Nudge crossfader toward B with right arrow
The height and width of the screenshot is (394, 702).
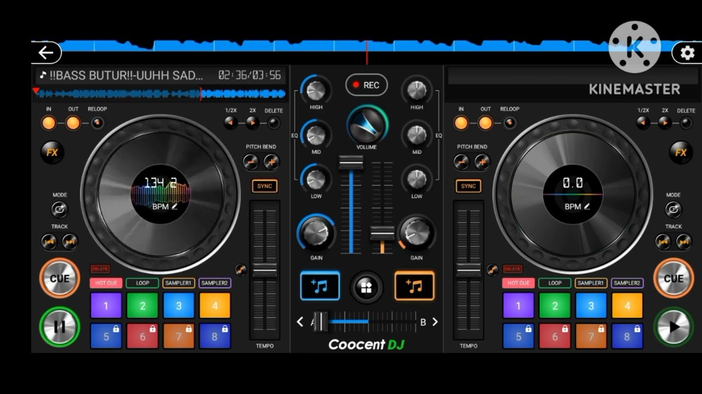pyautogui.click(x=435, y=322)
